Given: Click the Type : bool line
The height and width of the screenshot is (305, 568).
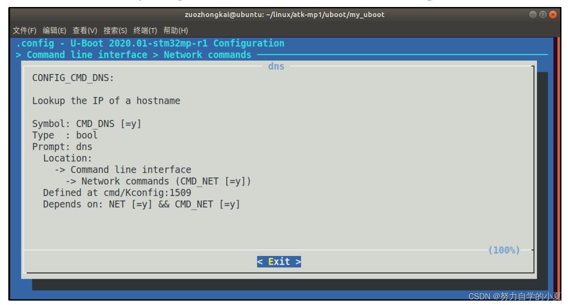Looking at the screenshot, I should pyautogui.click(x=65, y=135).
